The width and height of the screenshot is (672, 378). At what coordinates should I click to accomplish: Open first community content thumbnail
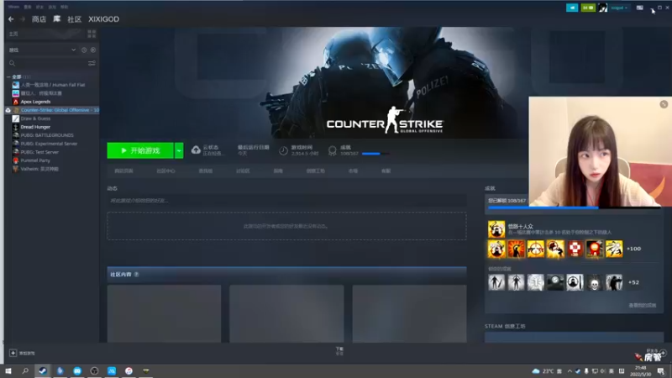click(164, 313)
